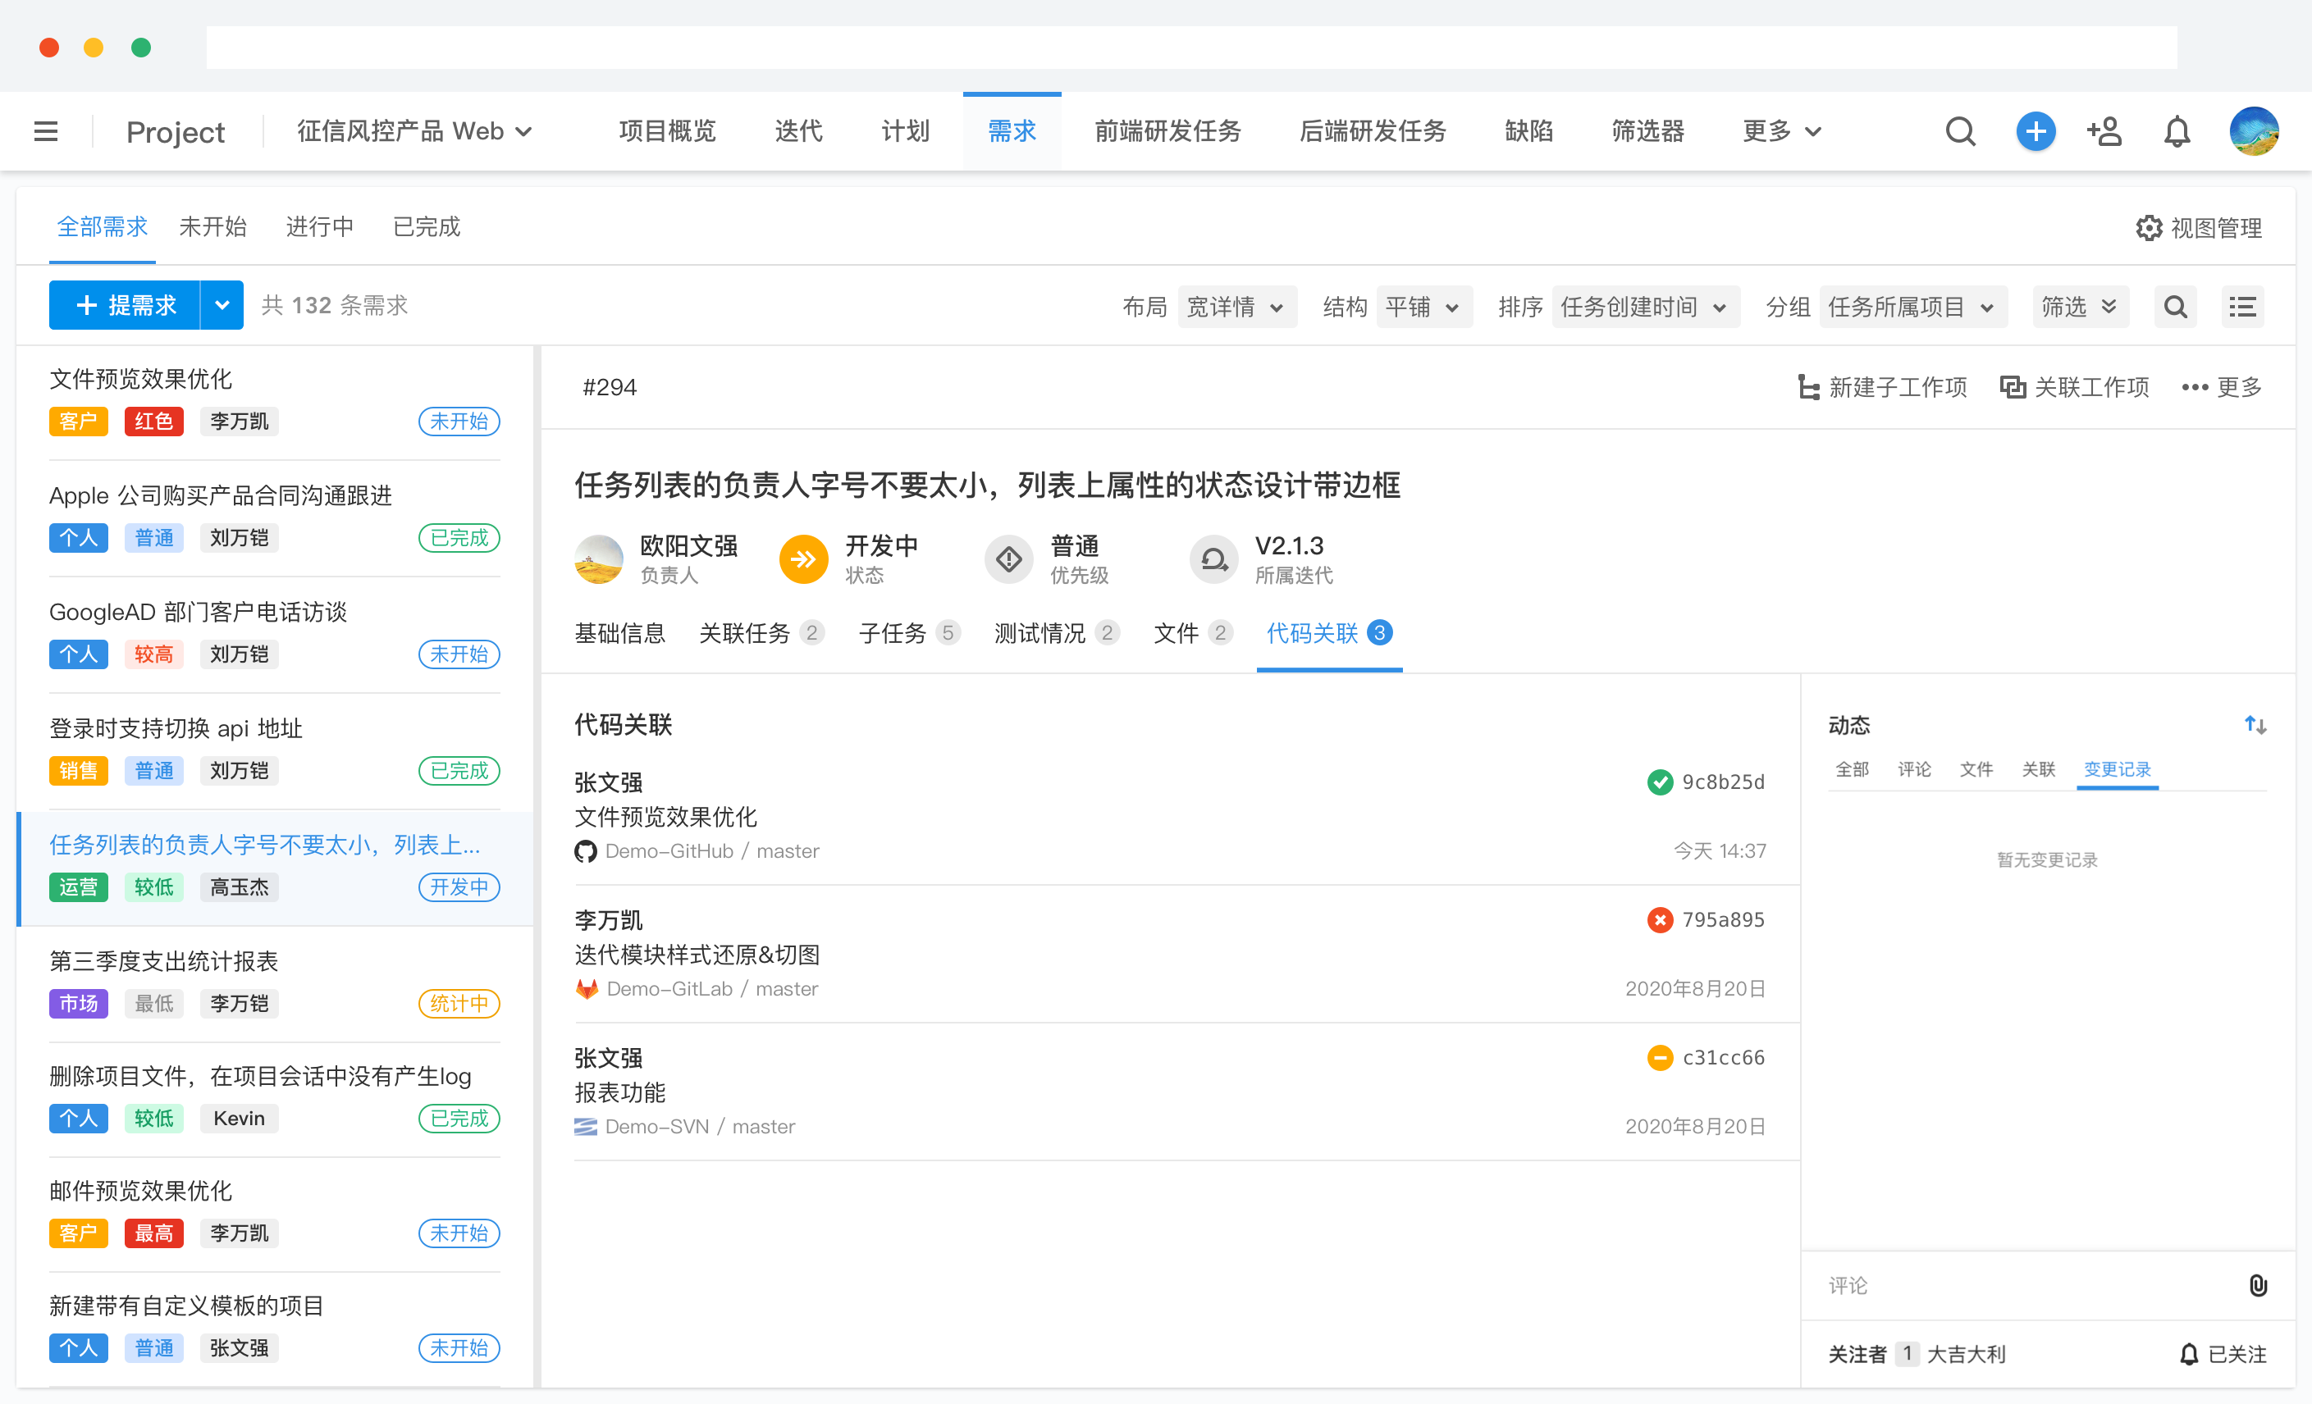Screen dimensions: 2312x1404
Task: Click the sort arrows icon in 动态 panel
Action: pos(2254,724)
